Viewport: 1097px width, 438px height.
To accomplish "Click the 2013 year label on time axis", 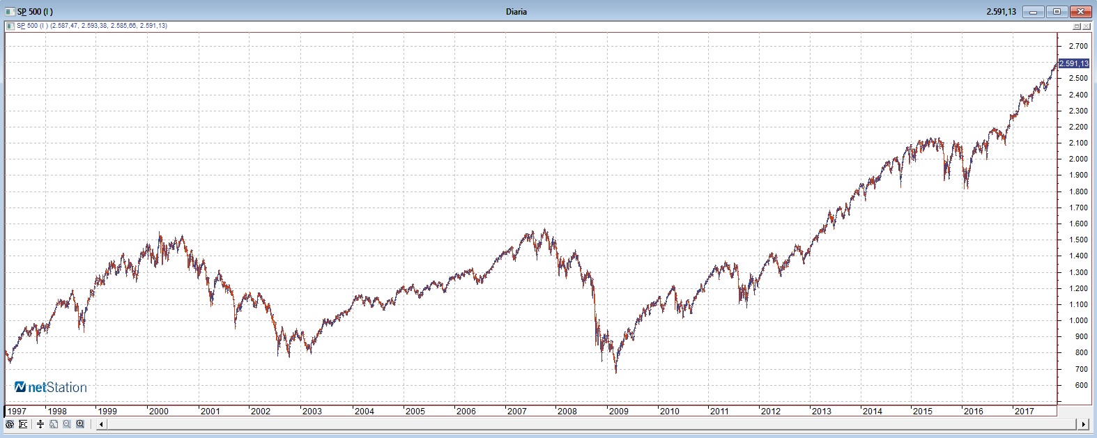I will click(822, 411).
